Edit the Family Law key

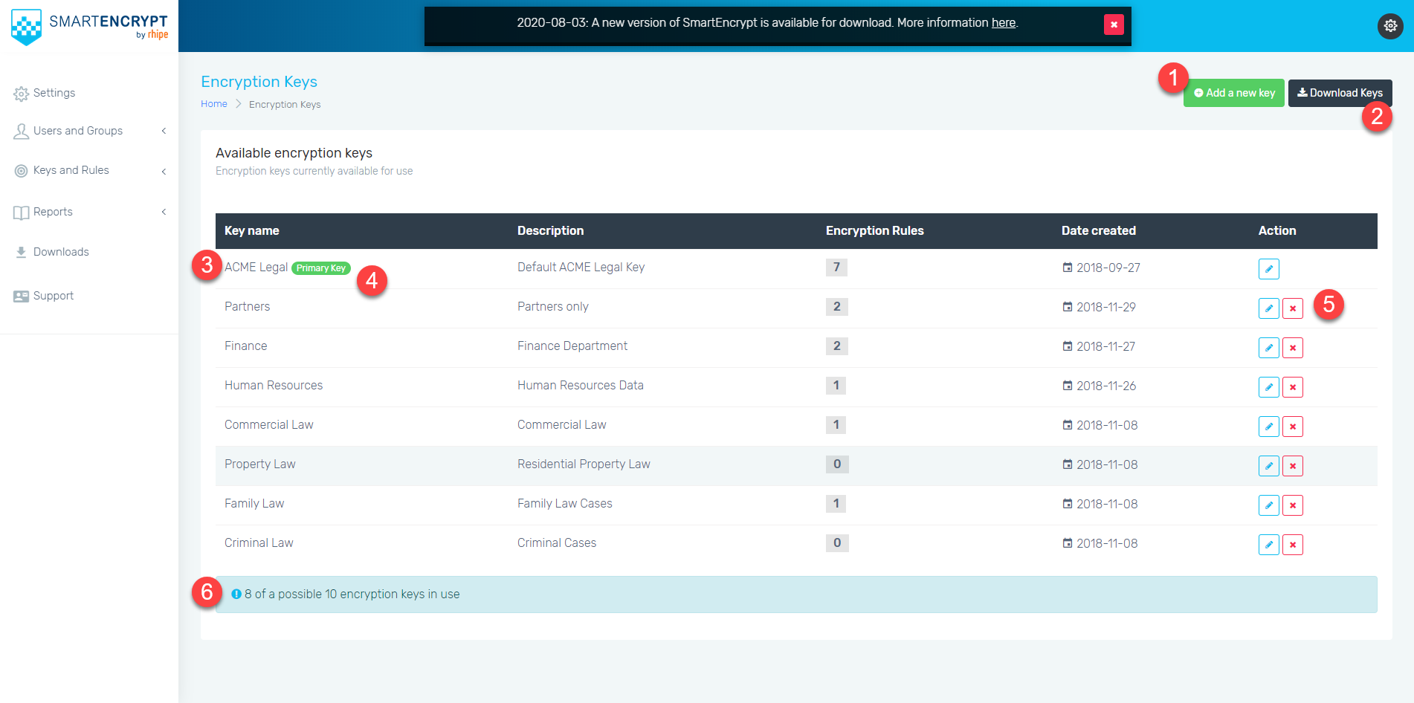coord(1268,505)
